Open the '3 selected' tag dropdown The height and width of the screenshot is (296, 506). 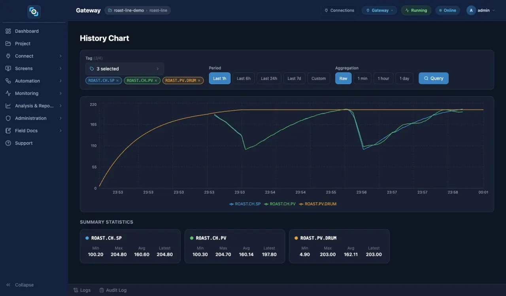tap(125, 69)
